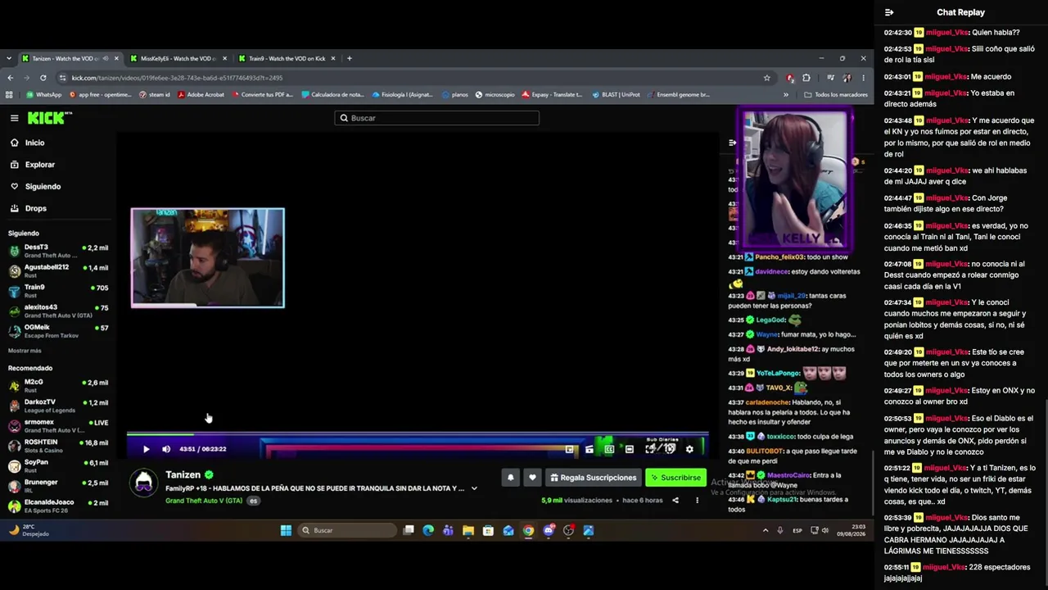The height and width of the screenshot is (590, 1048).
Task: Click the Buscar search field on Kick
Action: point(436,118)
